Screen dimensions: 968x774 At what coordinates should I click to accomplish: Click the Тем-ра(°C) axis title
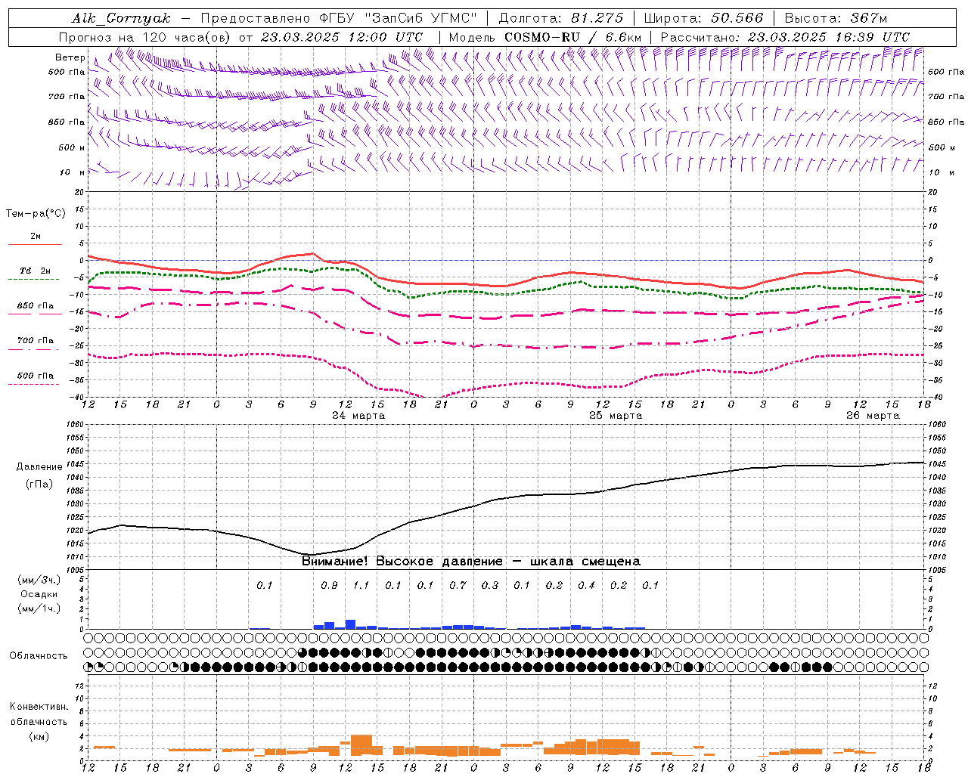(x=36, y=214)
